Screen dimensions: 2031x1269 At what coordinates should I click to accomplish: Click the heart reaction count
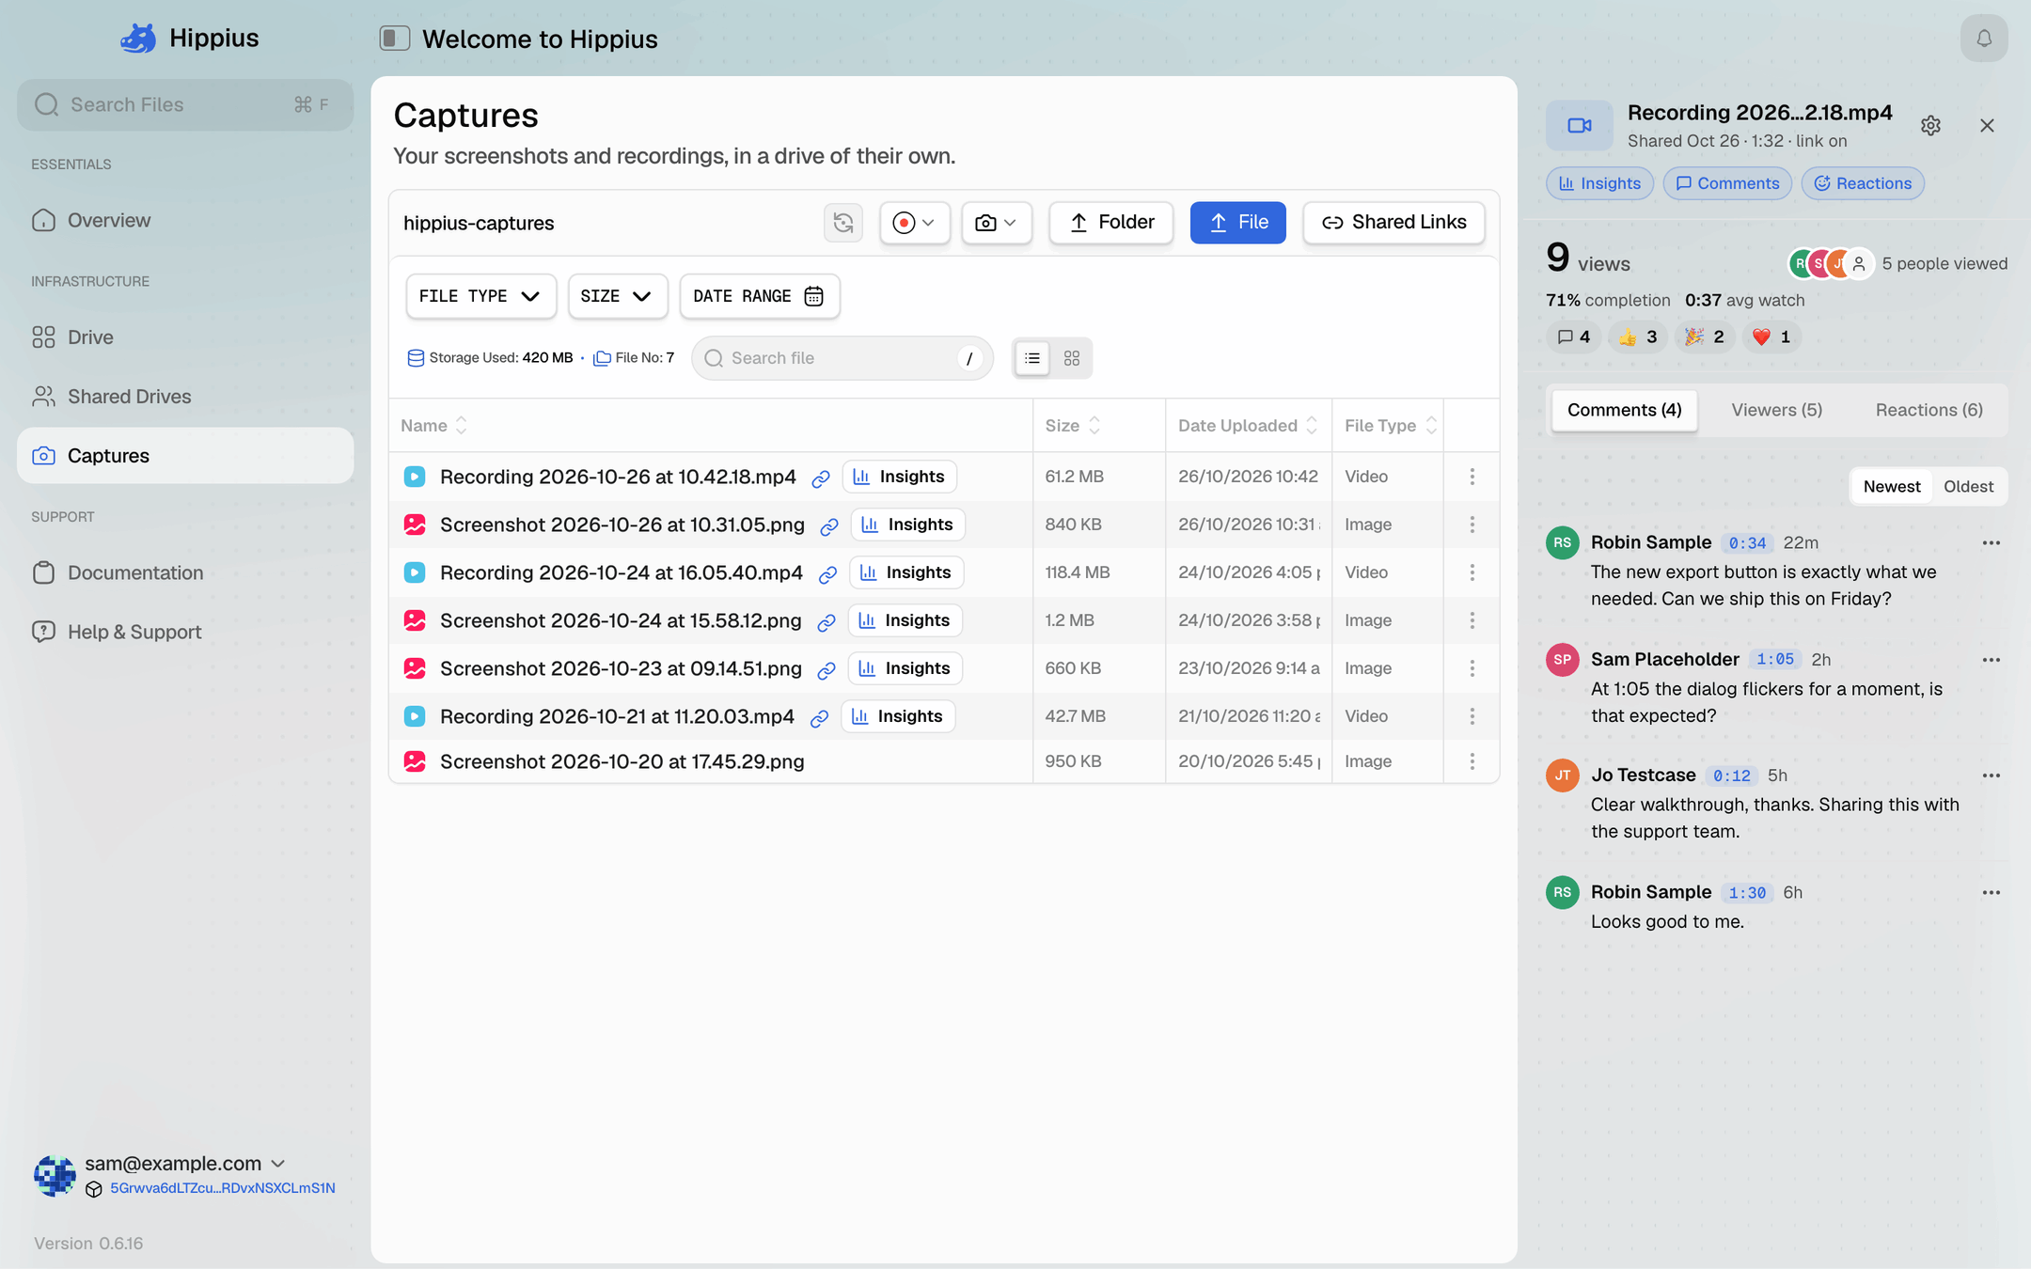point(1771,337)
